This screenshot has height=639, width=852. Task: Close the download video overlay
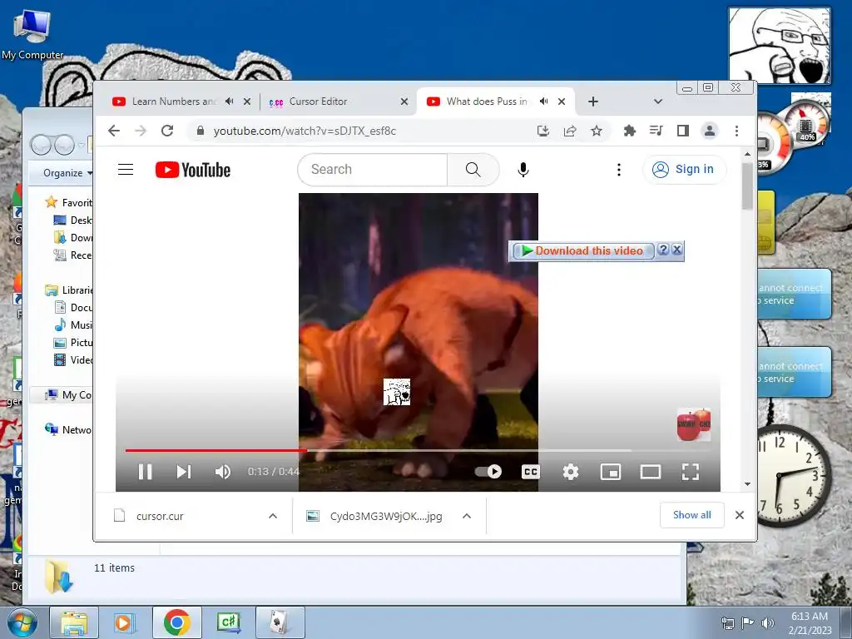point(677,250)
